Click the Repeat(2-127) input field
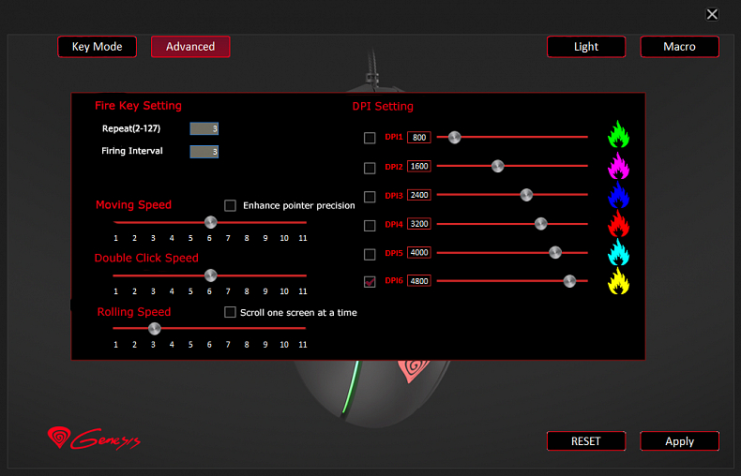Screen dimensions: 741x476 tap(204, 129)
